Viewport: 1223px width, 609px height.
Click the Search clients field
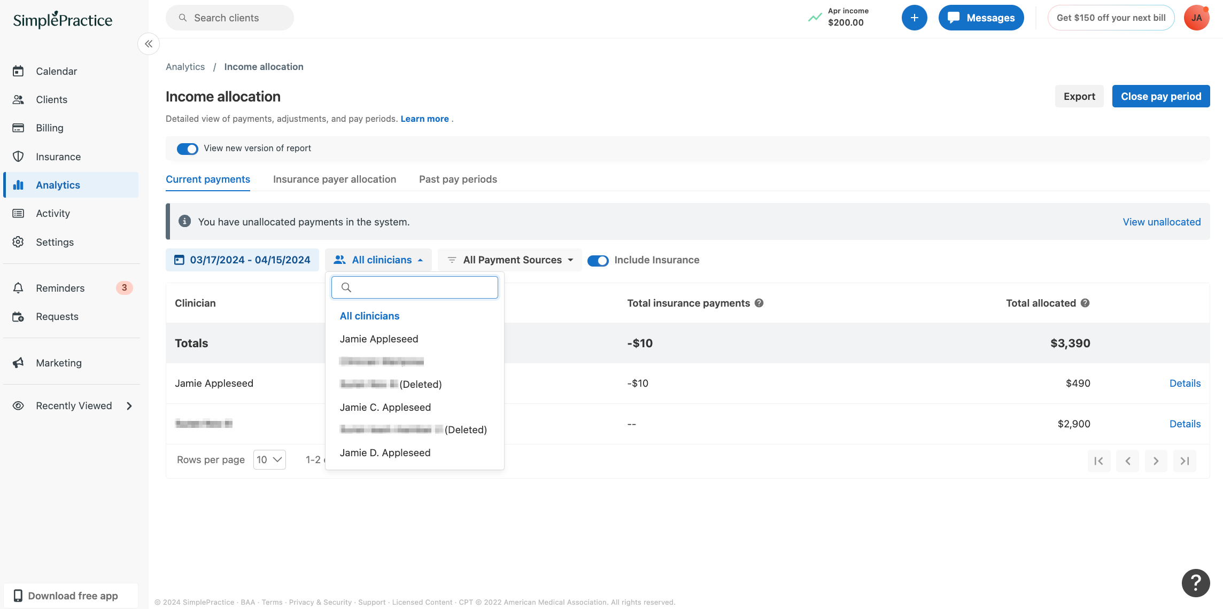pyautogui.click(x=230, y=18)
